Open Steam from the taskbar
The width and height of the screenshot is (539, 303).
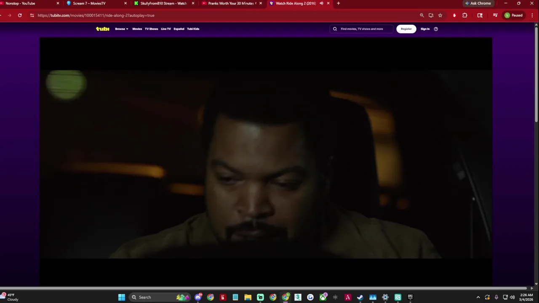point(360,297)
